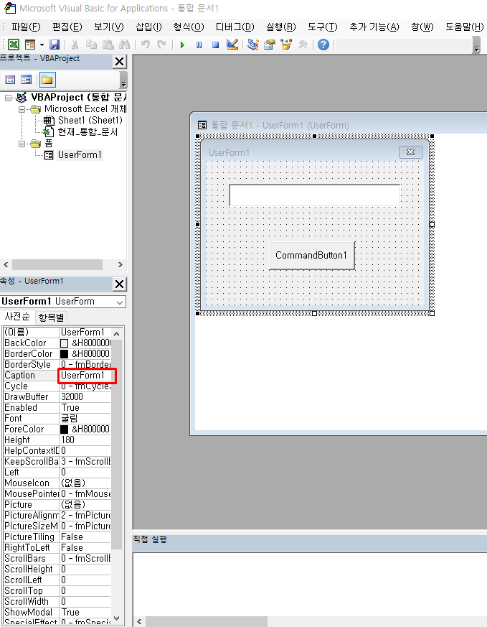Click project panel scroll left arrow
The width and height of the screenshot is (487, 627).
pyautogui.click(x=6, y=265)
